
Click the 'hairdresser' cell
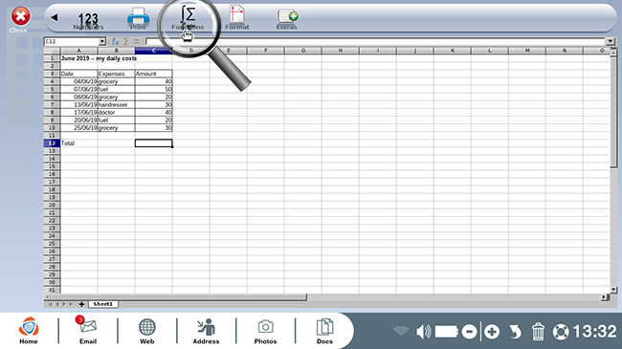pos(116,105)
